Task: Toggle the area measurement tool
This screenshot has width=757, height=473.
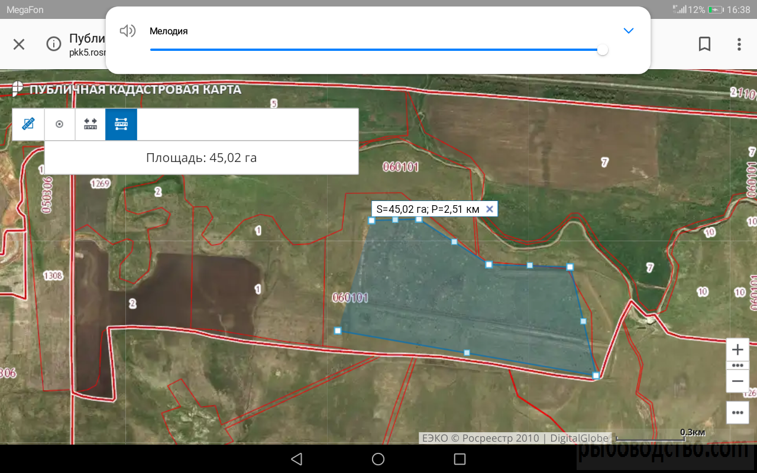Action: [121, 124]
